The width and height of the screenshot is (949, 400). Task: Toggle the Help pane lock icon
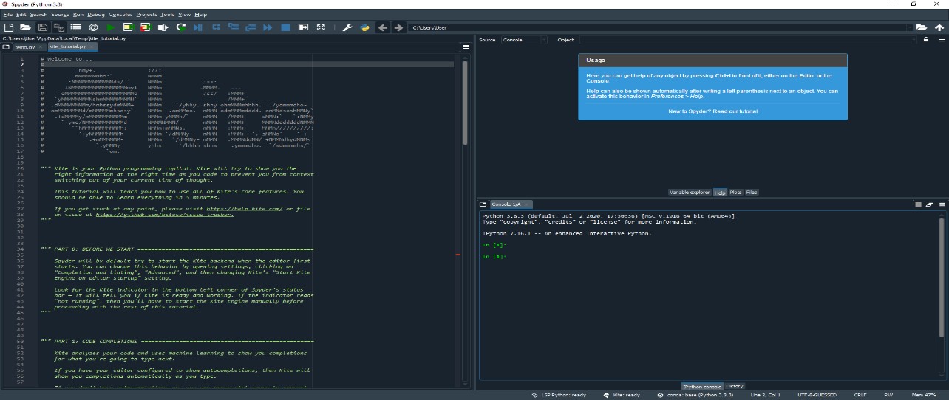(926, 40)
